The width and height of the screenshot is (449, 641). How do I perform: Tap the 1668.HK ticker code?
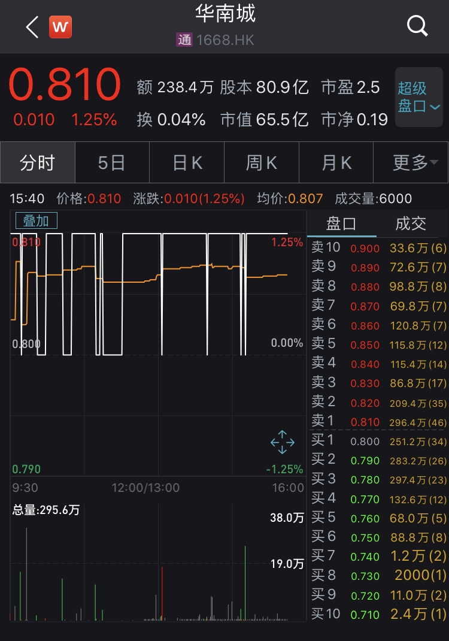225,40
